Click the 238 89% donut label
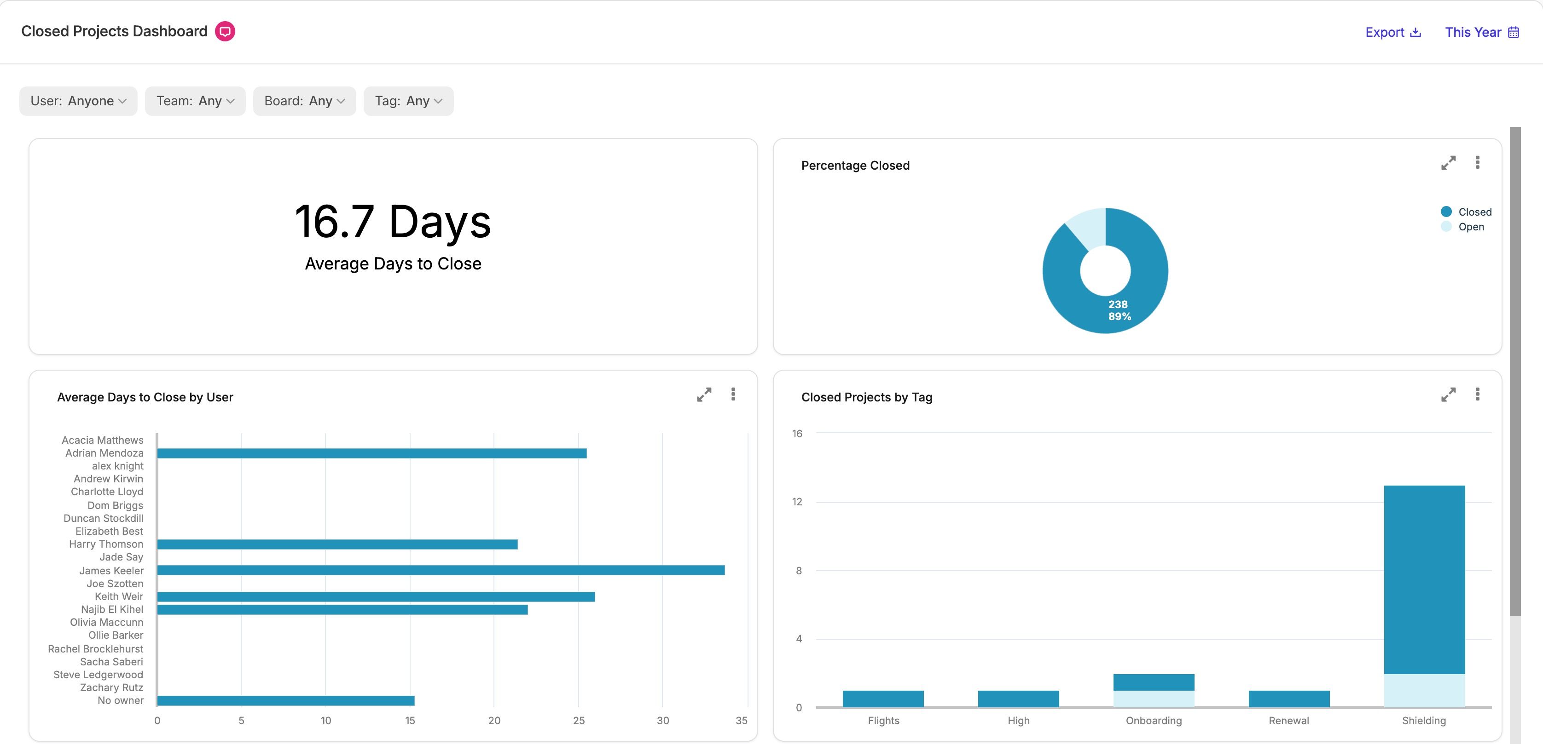 pyautogui.click(x=1119, y=311)
